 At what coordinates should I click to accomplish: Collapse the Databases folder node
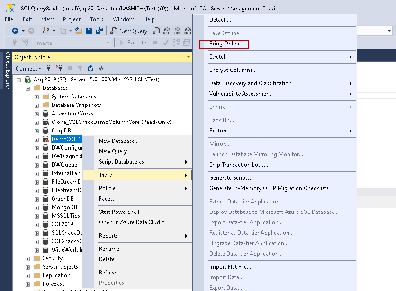coord(27,88)
